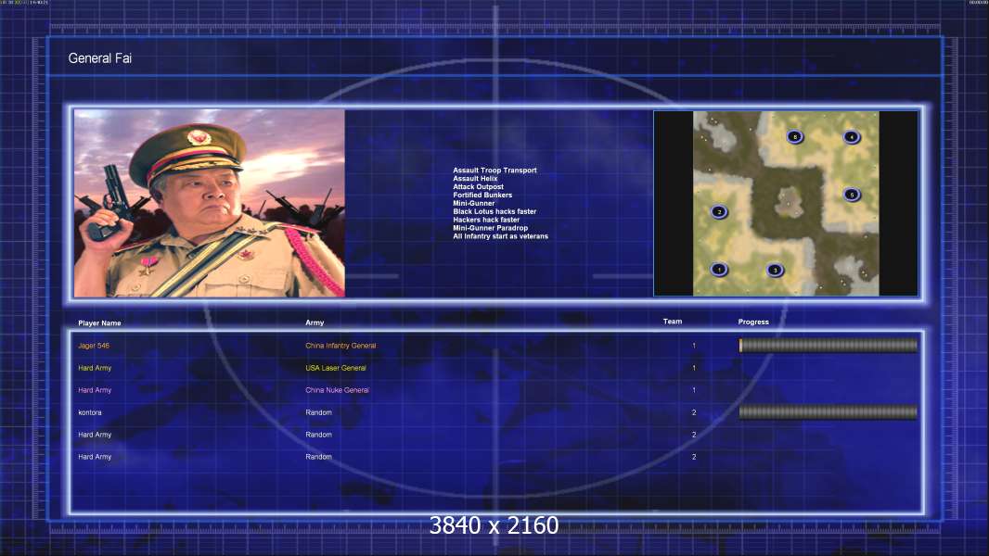Click the 'General Fai' title text

[x=99, y=58]
